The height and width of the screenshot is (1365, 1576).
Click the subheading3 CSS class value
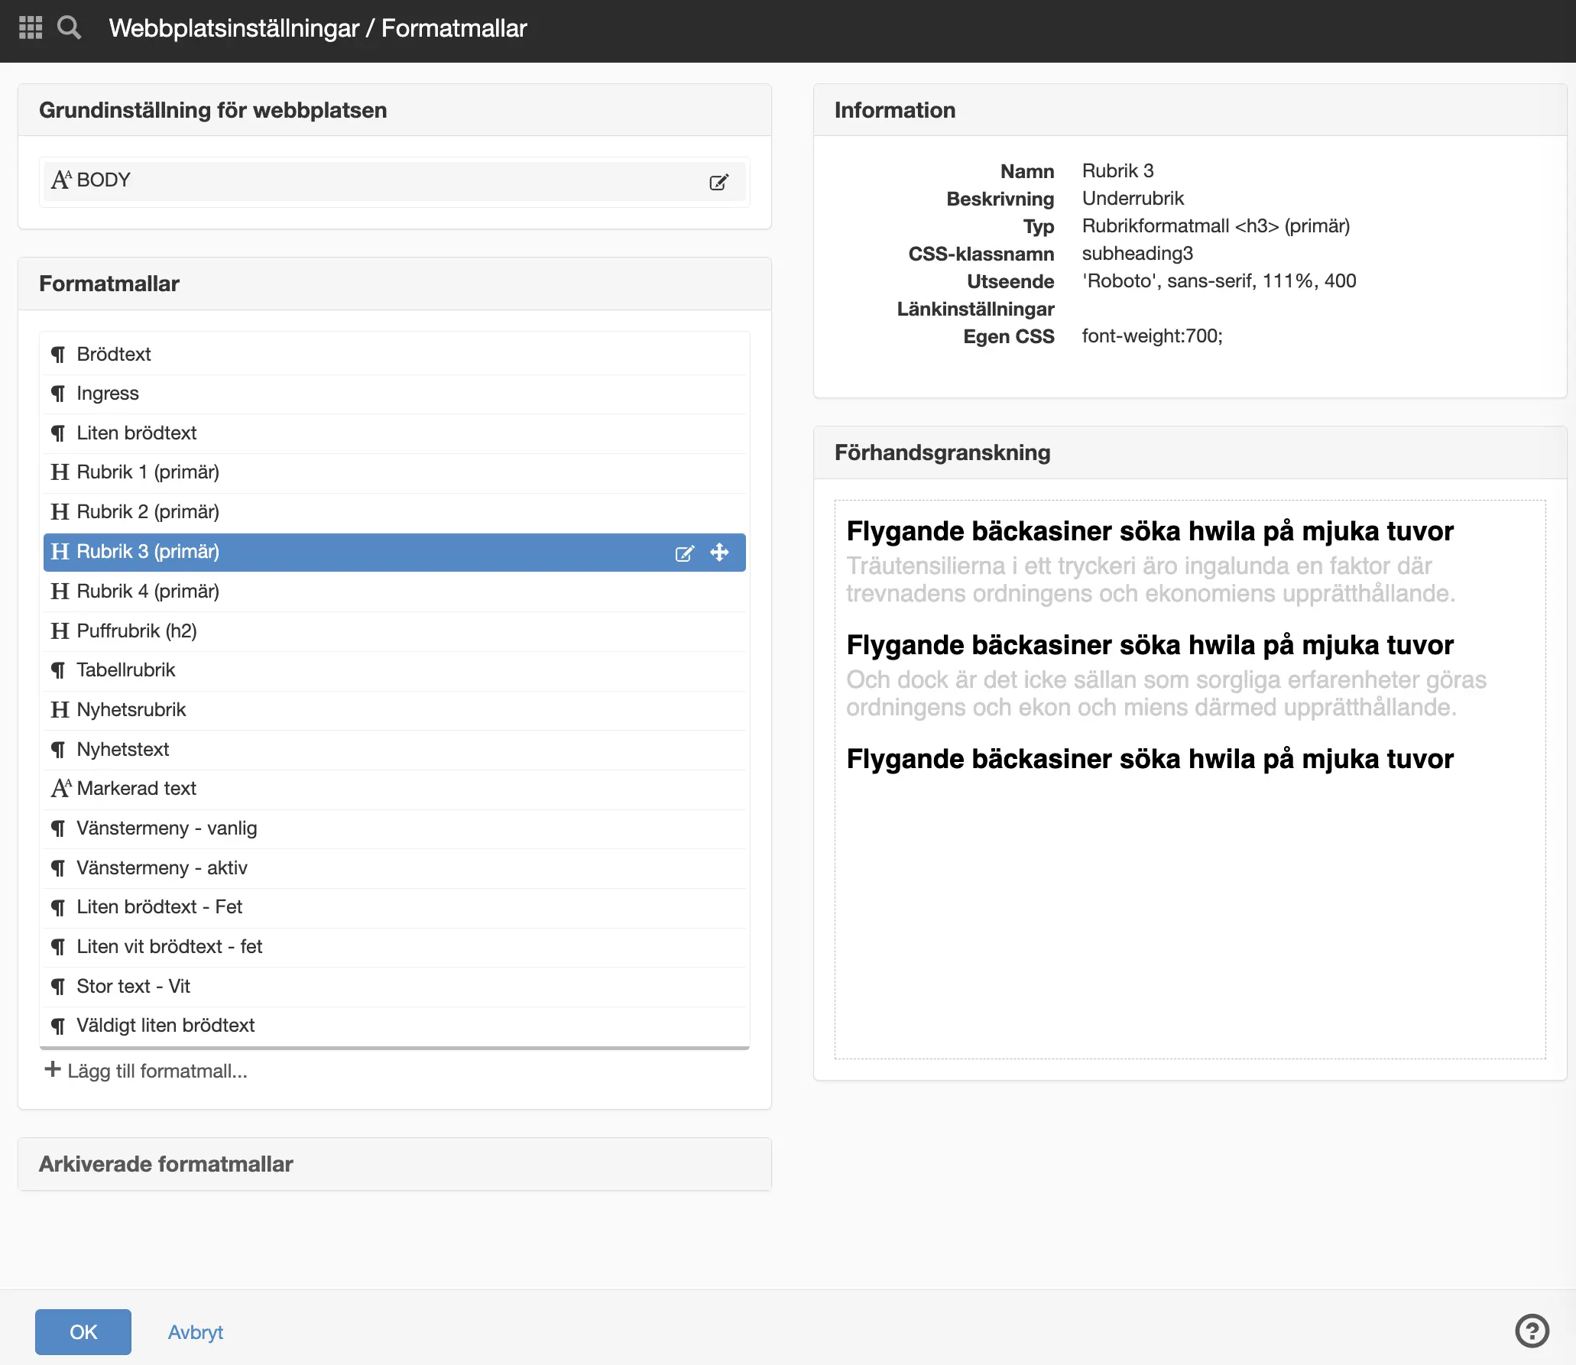(1137, 254)
